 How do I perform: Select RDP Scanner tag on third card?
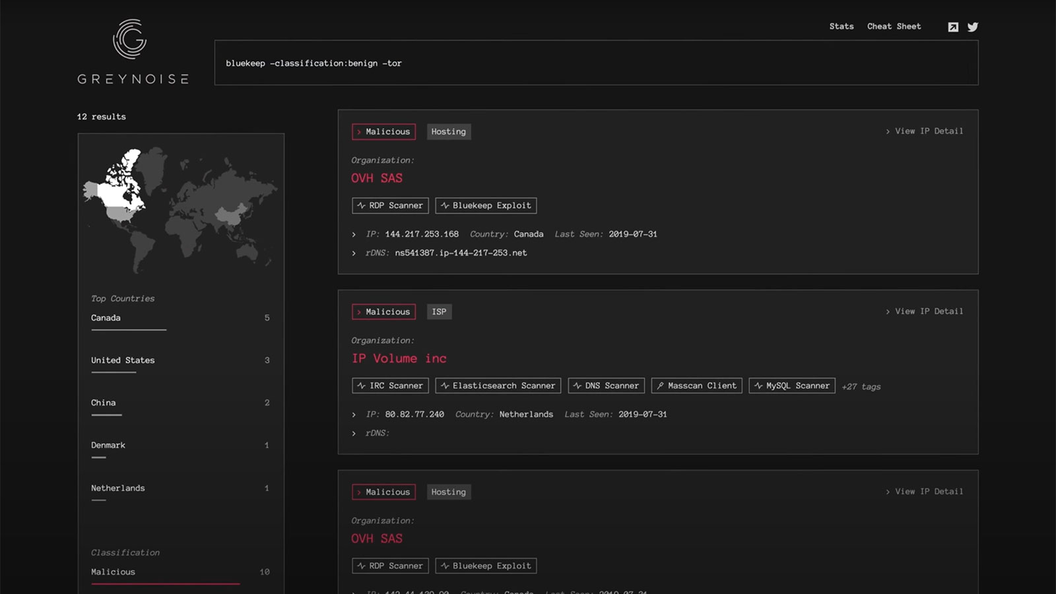(x=390, y=566)
